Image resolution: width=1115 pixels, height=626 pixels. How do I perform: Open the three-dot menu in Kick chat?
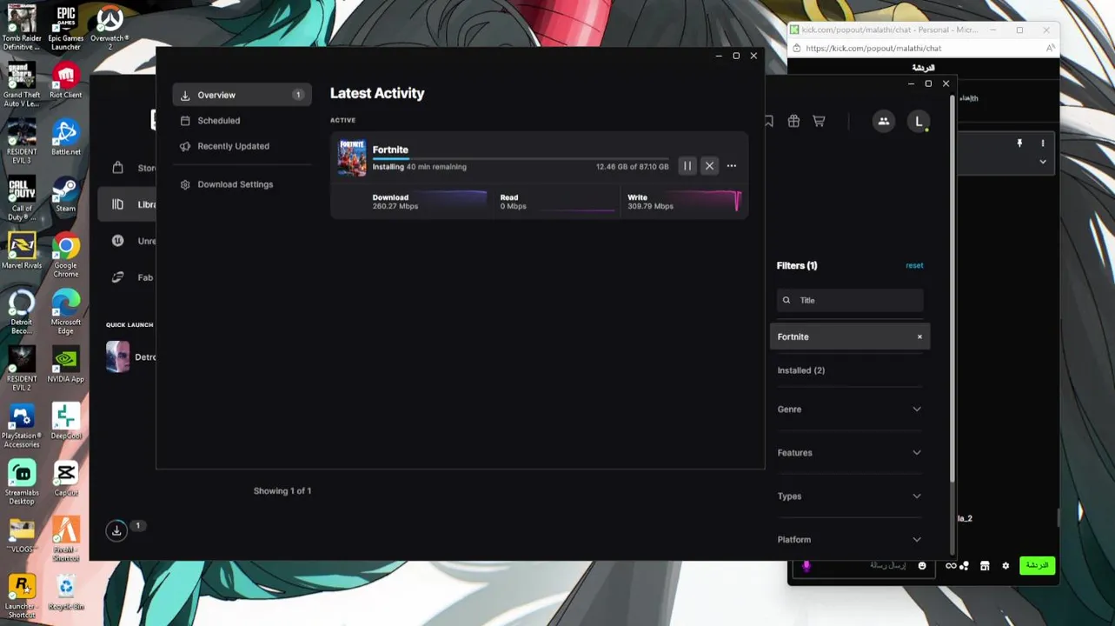click(1043, 143)
